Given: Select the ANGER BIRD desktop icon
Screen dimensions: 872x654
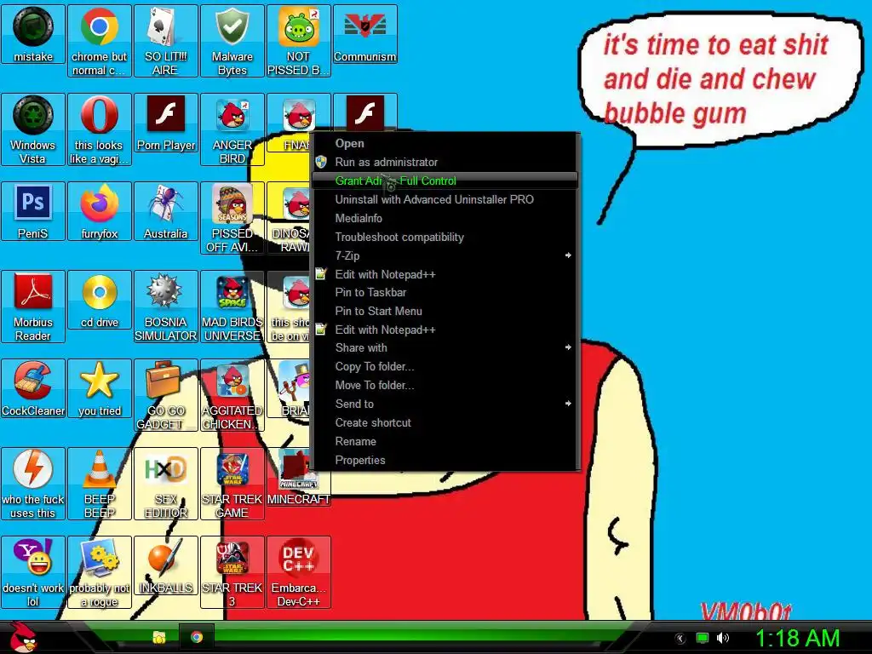Looking at the screenshot, I should pos(232,129).
